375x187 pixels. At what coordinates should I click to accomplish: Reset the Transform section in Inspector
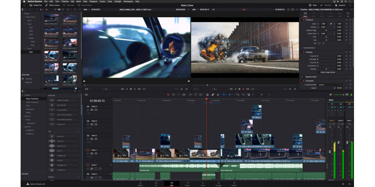coord(350,20)
